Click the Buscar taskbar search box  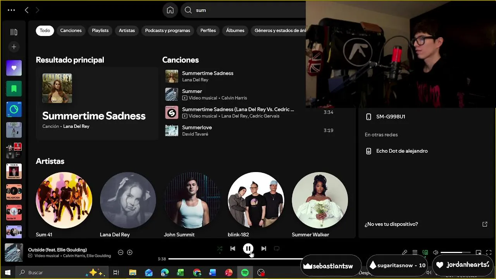coord(62,273)
